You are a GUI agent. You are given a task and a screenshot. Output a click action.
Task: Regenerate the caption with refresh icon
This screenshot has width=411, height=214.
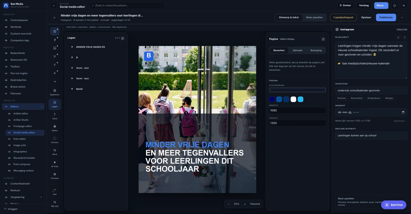pyautogui.click(x=405, y=37)
